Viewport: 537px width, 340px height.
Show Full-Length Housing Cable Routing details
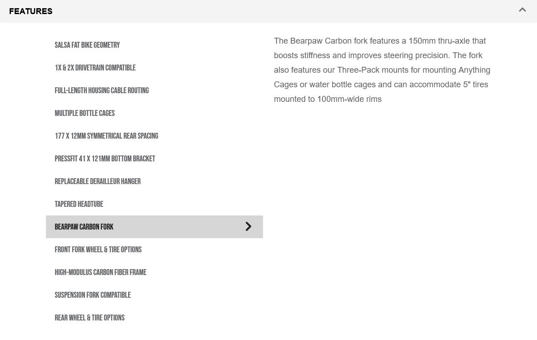point(154,90)
